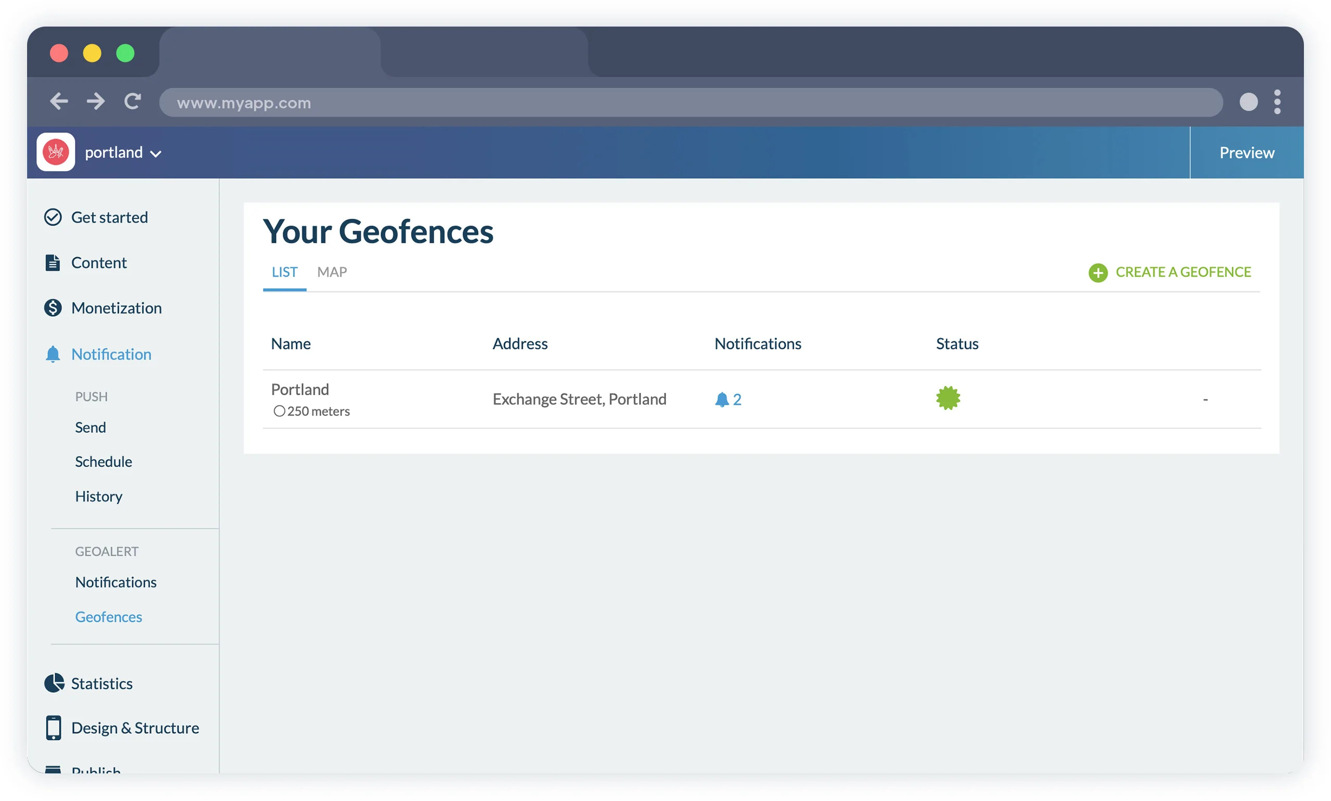Screen dimensions: 1331x801
Task: Click the Get started checkmark icon
Action: click(x=53, y=217)
